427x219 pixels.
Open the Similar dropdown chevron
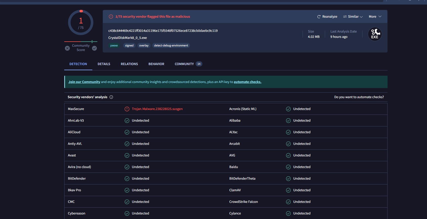click(x=361, y=17)
